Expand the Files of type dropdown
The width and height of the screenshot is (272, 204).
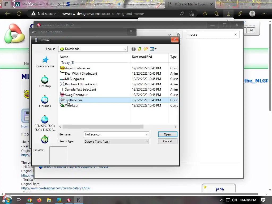point(147,142)
